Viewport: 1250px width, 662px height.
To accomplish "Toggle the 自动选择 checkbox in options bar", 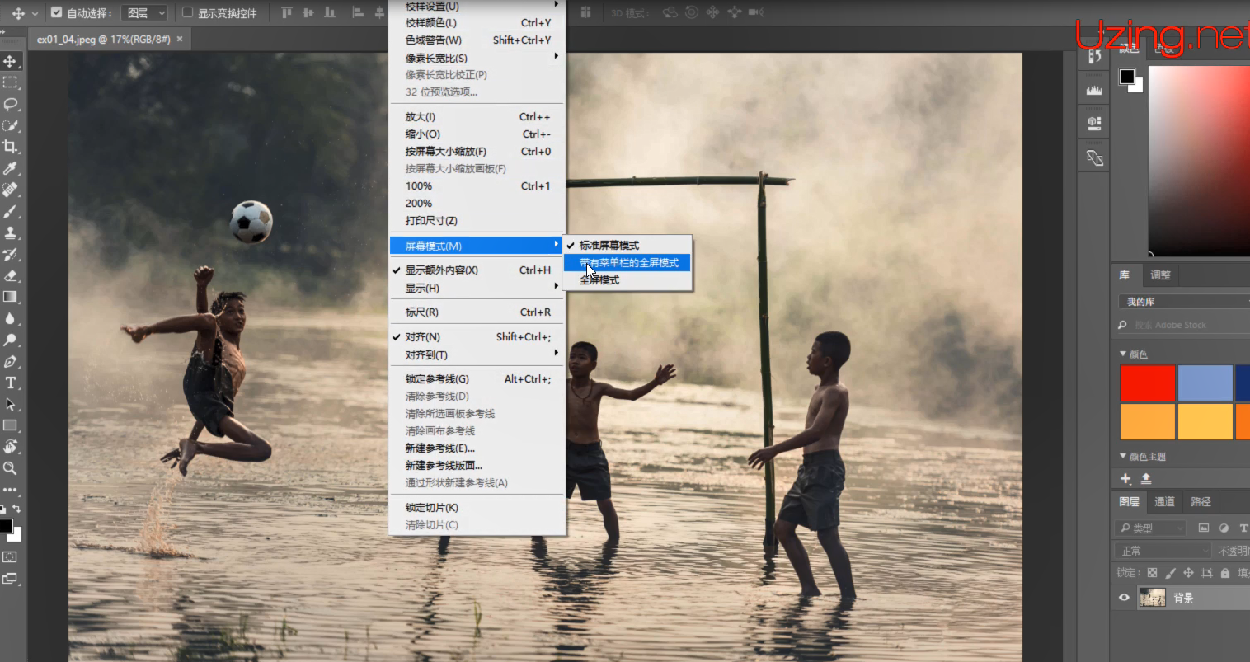I will pos(56,12).
